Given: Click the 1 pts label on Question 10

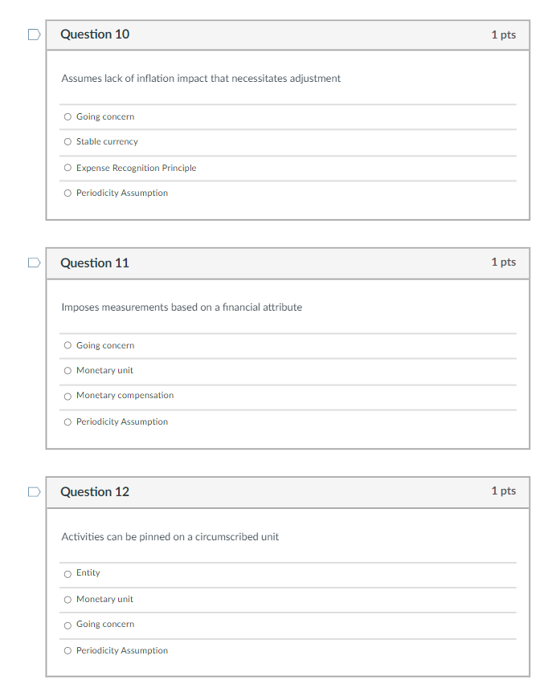Looking at the screenshot, I should [x=504, y=34].
